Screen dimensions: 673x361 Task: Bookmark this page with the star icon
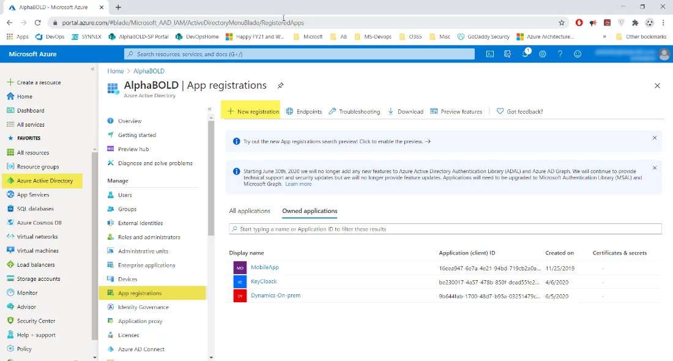point(562,23)
